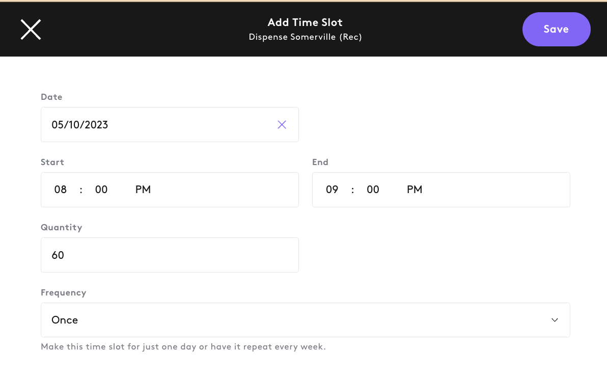Image resolution: width=607 pixels, height=377 pixels.
Task: Close the Add Time Slot dialog
Action: tap(31, 30)
